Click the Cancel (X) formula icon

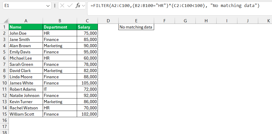pyautogui.click(x=62, y=5)
